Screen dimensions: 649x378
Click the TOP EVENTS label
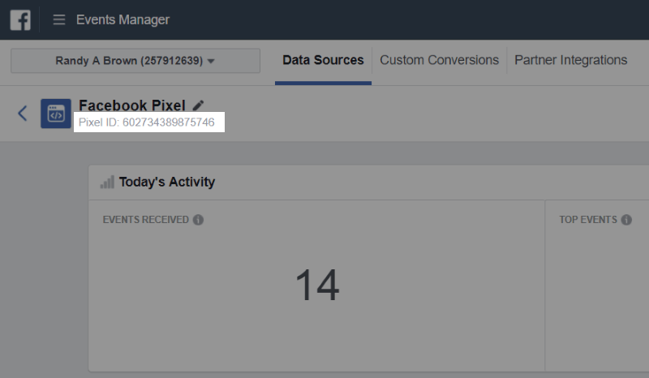coord(588,220)
